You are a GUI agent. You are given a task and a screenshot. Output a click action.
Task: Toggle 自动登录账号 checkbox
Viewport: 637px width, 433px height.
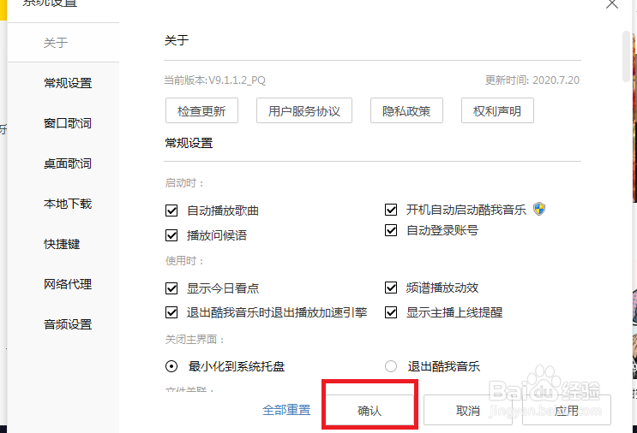pyautogui.click(x=391, y=230)
